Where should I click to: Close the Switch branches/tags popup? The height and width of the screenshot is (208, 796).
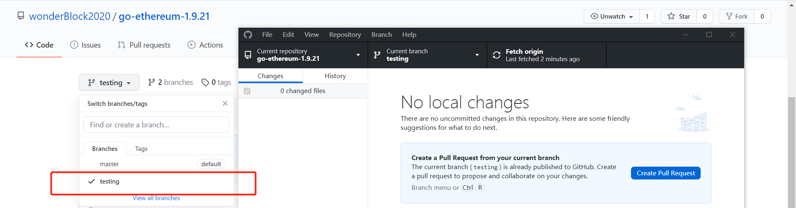click(225, 103)
